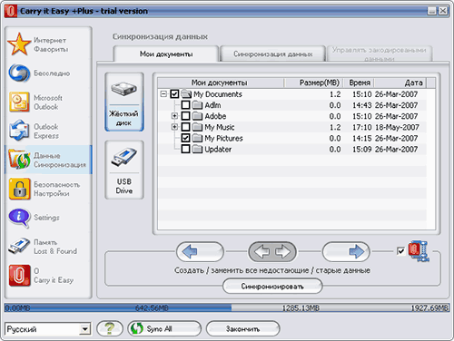
Task: Uncheck the My Documents checkbox
Action: click(174, 94)
